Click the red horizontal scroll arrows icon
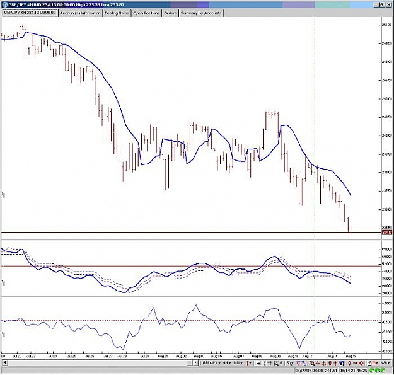 [356, 363]
